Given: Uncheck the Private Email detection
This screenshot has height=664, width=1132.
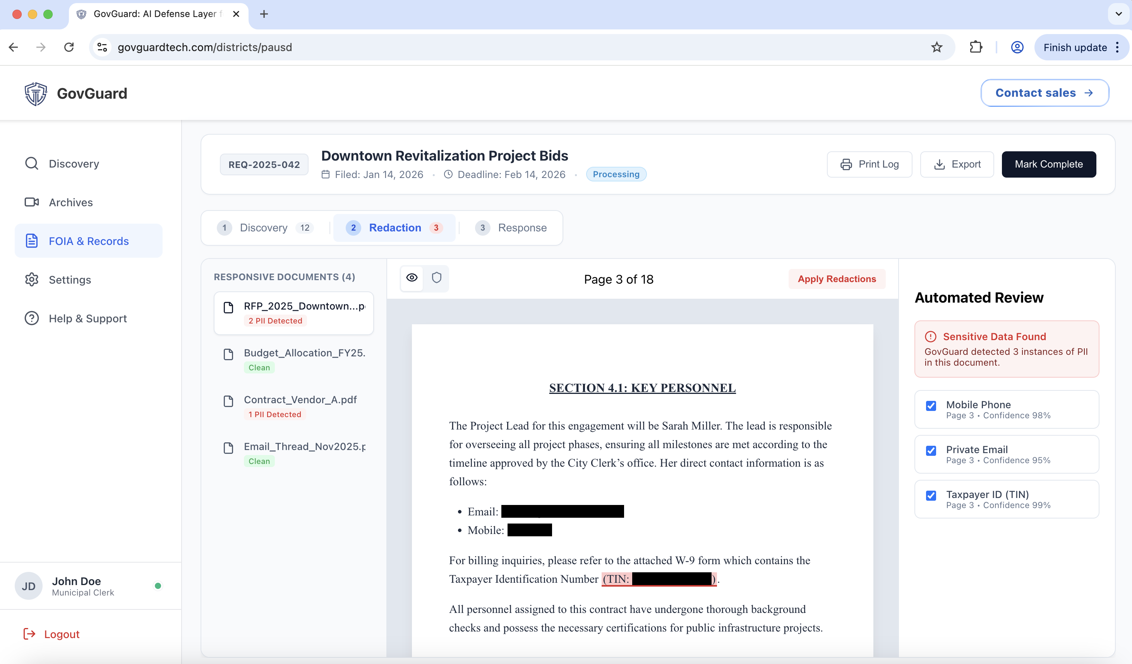Looking at the screenshot, I should pos(931,451).
